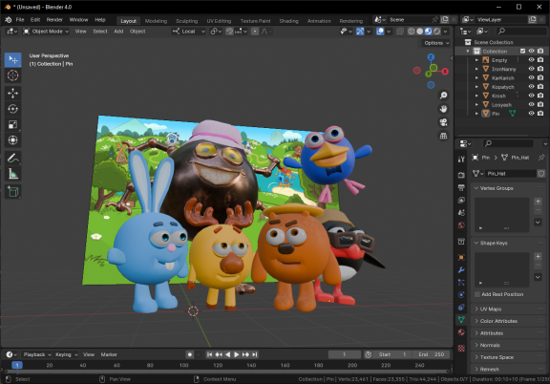The image size is (550, 384).
Task: Disable Kopatych in renders via camera icon
Action: tap(540, 87)
